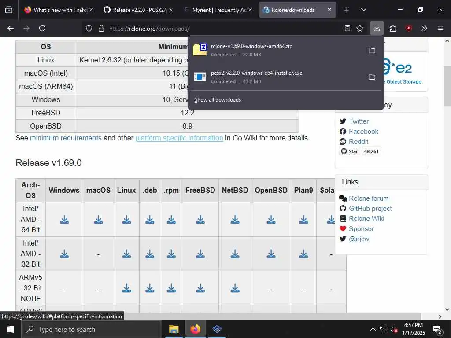Download .rpm ARMv5 32 Bit NOHF package
The width and height of the screenshot is (451, 338).
[x=171, y=288]
